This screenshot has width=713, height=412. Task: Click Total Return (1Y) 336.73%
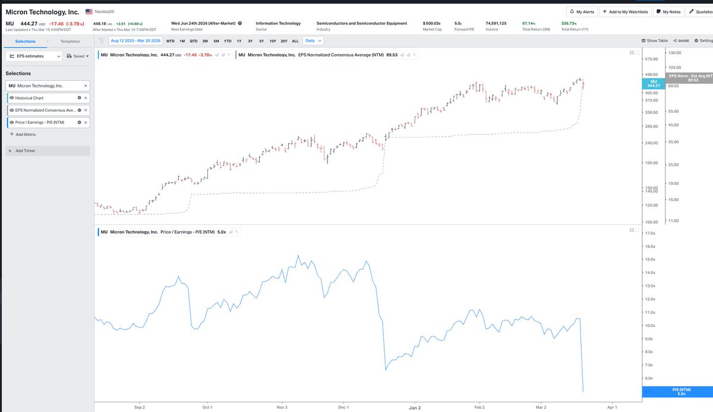pos(570,23)
